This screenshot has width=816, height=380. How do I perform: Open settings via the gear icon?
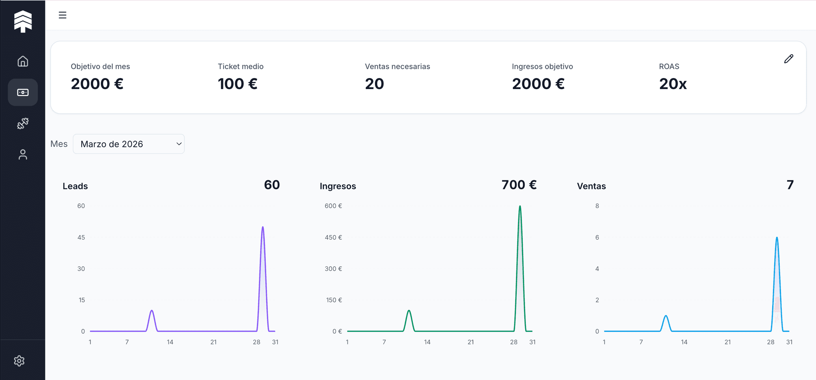[20, 361]
